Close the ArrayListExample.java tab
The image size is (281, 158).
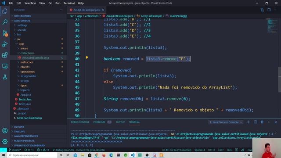coord(103,10)
